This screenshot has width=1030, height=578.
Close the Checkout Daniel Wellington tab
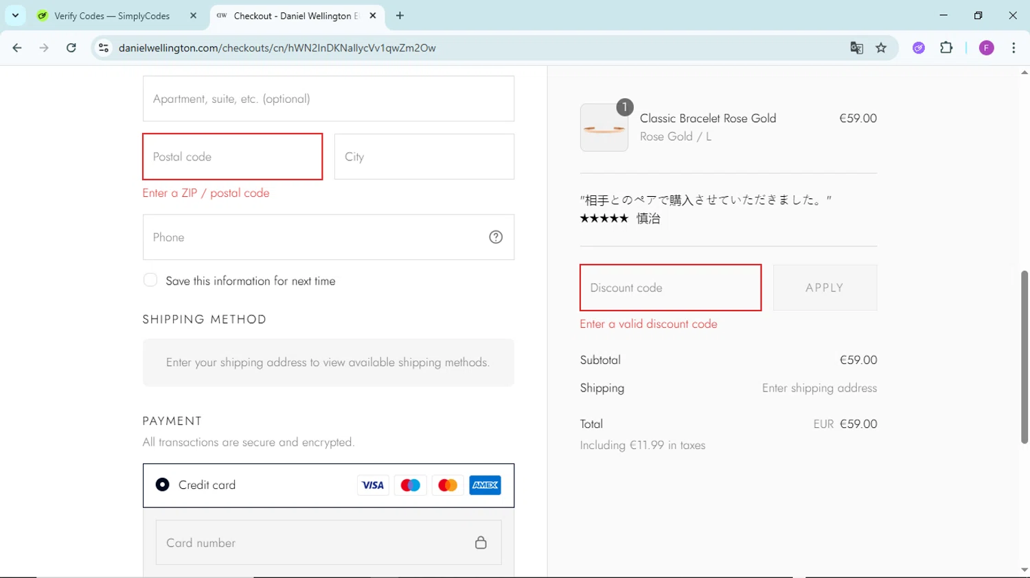coord(373,16)
